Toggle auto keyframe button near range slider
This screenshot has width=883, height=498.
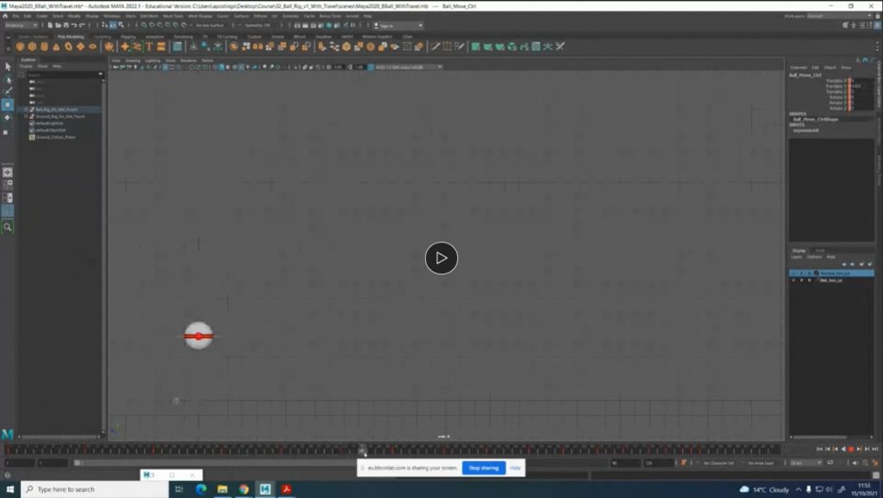click(x=684, y=463)
